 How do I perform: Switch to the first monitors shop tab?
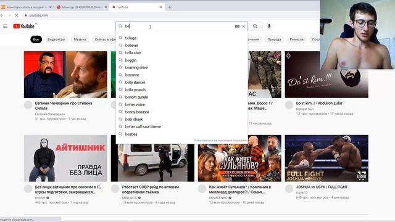click(27, 7)
